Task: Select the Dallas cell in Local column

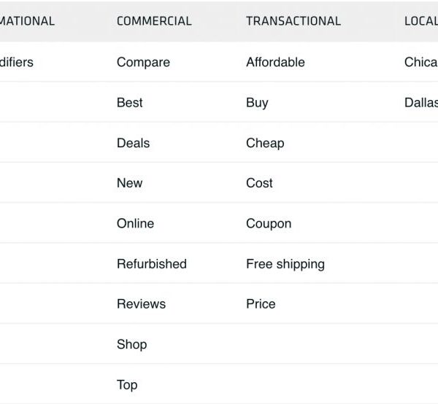Action: [x=421, y=103]
